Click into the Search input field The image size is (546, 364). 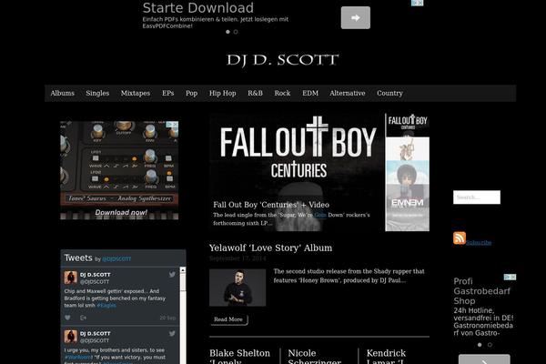click(x=477, y=197)
